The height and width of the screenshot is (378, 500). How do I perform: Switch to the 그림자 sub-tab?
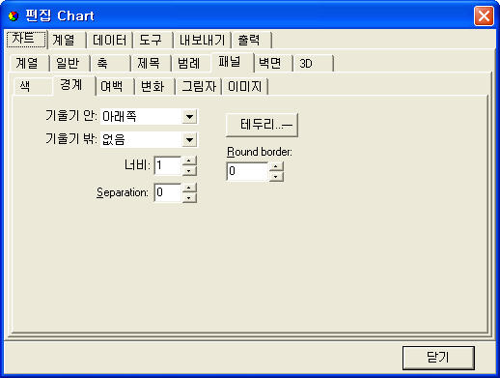(199, 86)
